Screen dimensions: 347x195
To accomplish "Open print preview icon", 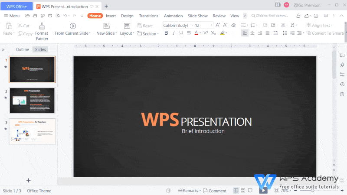I will coord(58,16).
